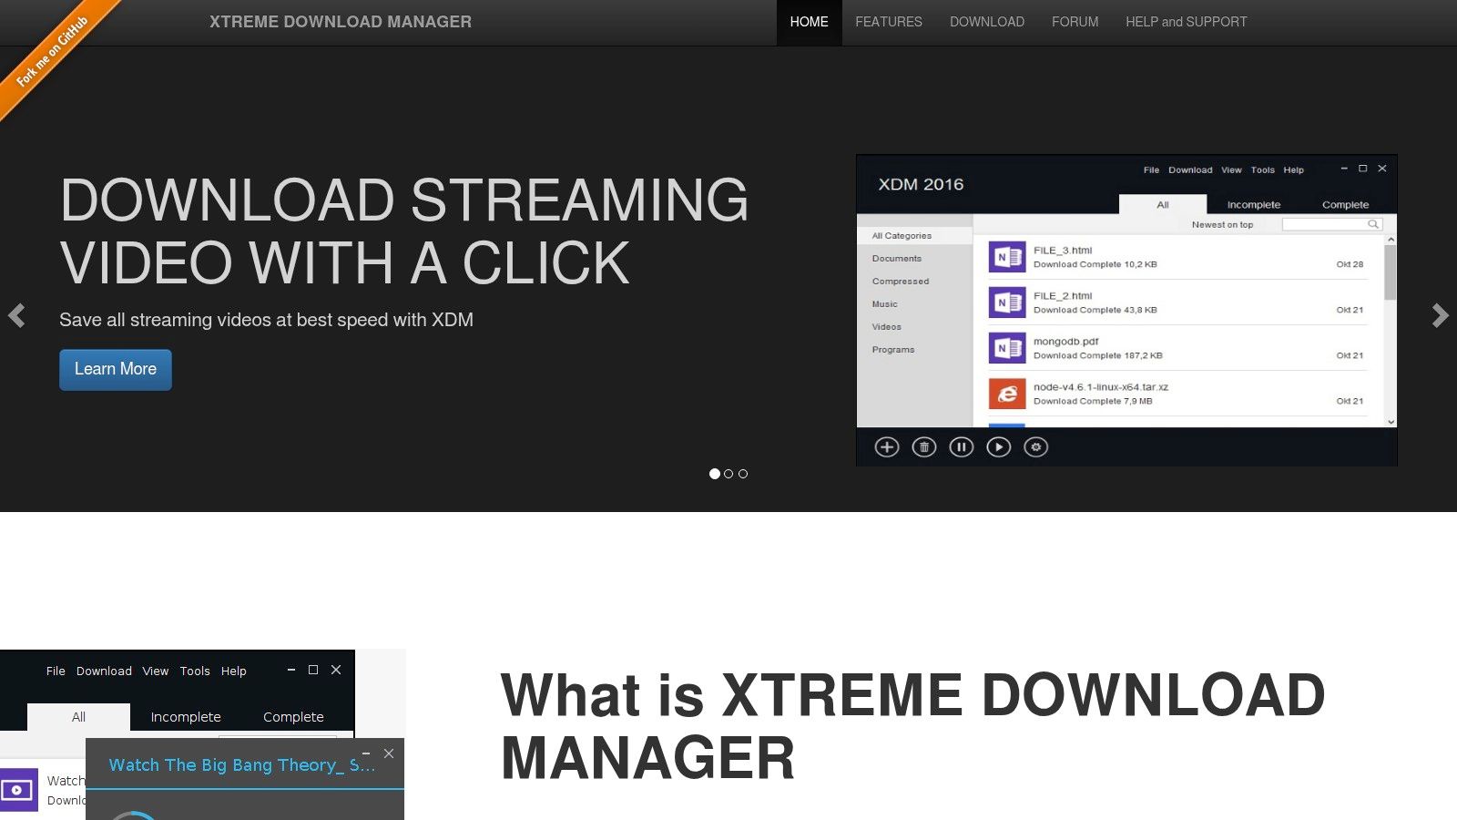The height and width of the screenshot is (820, 1457).
Task: Select Videos category in XDM sidebar
Action: (x=886, y=327)
